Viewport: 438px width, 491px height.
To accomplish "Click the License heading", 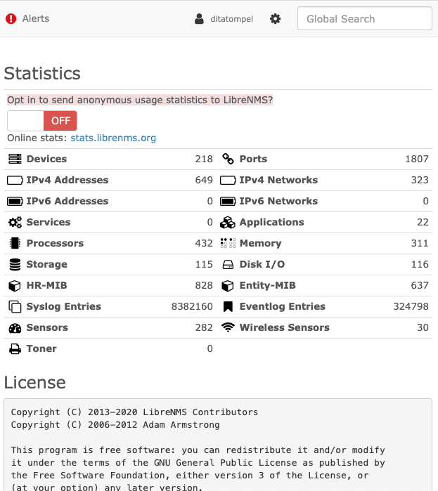I will pos(34,383).
